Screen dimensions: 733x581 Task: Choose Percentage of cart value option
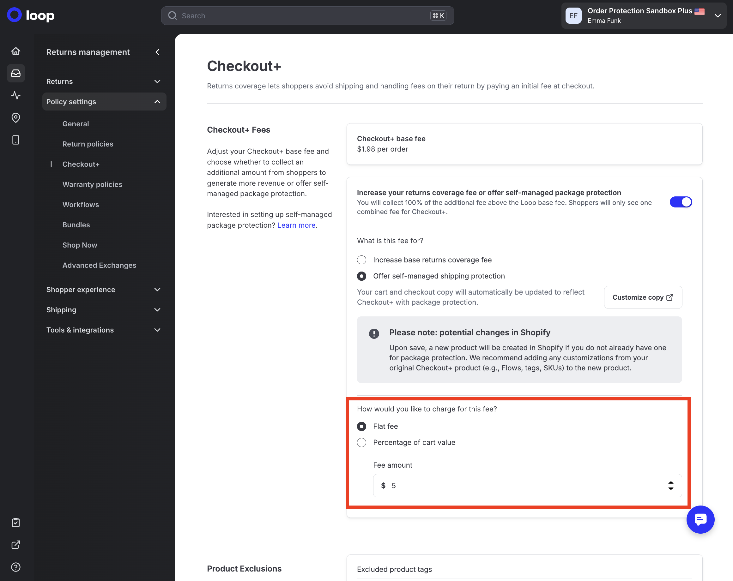click(361, 442)
